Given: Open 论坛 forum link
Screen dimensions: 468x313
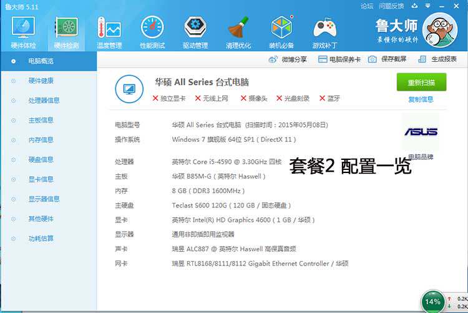Looking at the screenshot, I should click(367, 6).
